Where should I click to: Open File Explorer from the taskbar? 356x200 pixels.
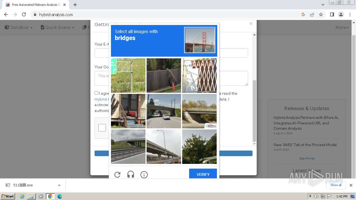31,196
